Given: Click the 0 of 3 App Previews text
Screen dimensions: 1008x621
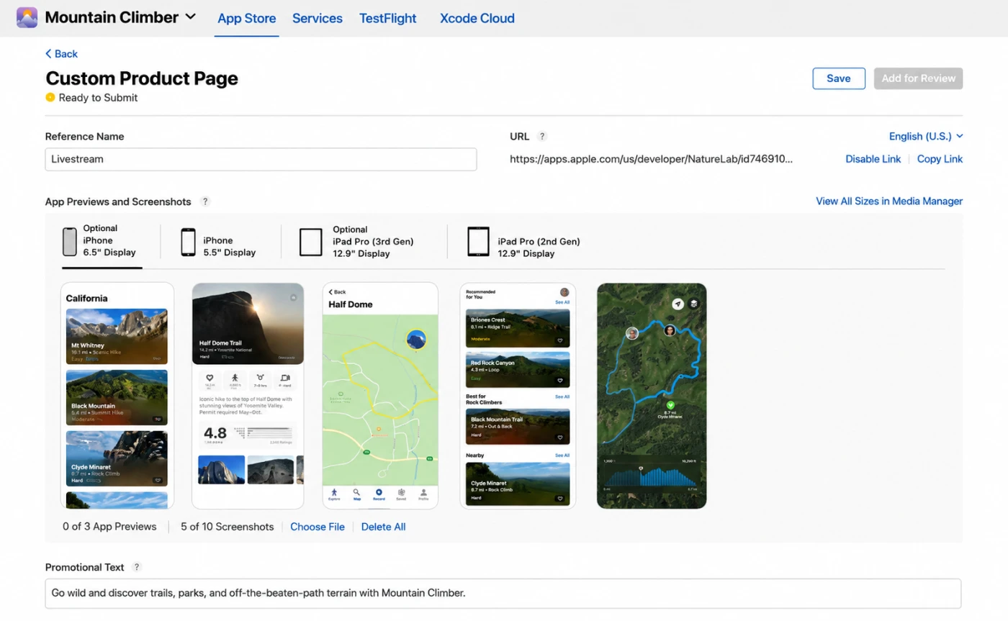Looking at the screenshot, I should point(109,527).
